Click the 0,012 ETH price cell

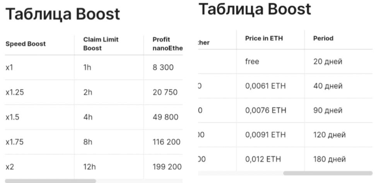(x=263, y=159)
